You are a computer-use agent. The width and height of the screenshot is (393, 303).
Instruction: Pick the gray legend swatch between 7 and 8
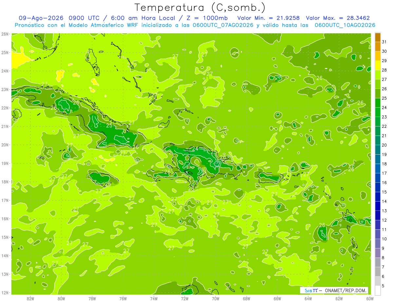(378, 262)
